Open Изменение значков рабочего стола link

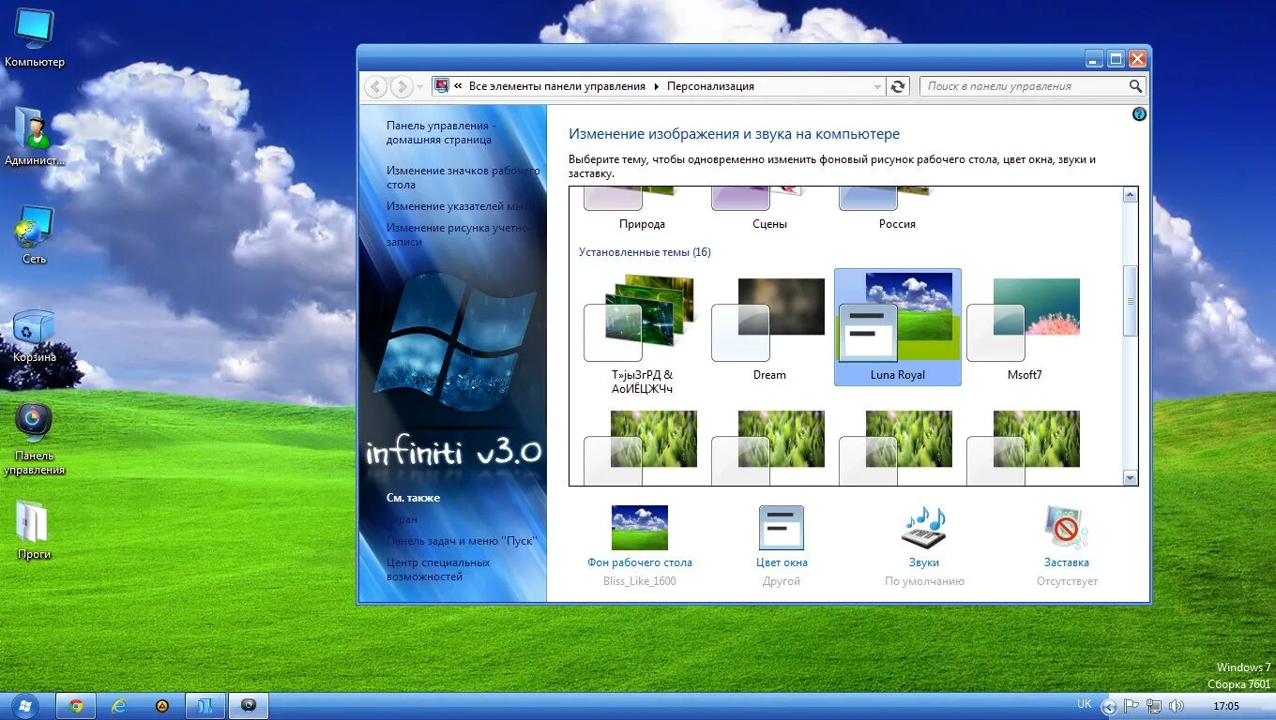click(463, 177)
